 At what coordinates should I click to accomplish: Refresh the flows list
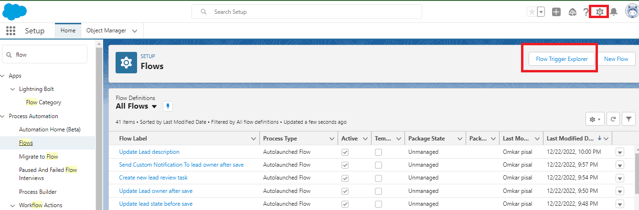point(613,119)
